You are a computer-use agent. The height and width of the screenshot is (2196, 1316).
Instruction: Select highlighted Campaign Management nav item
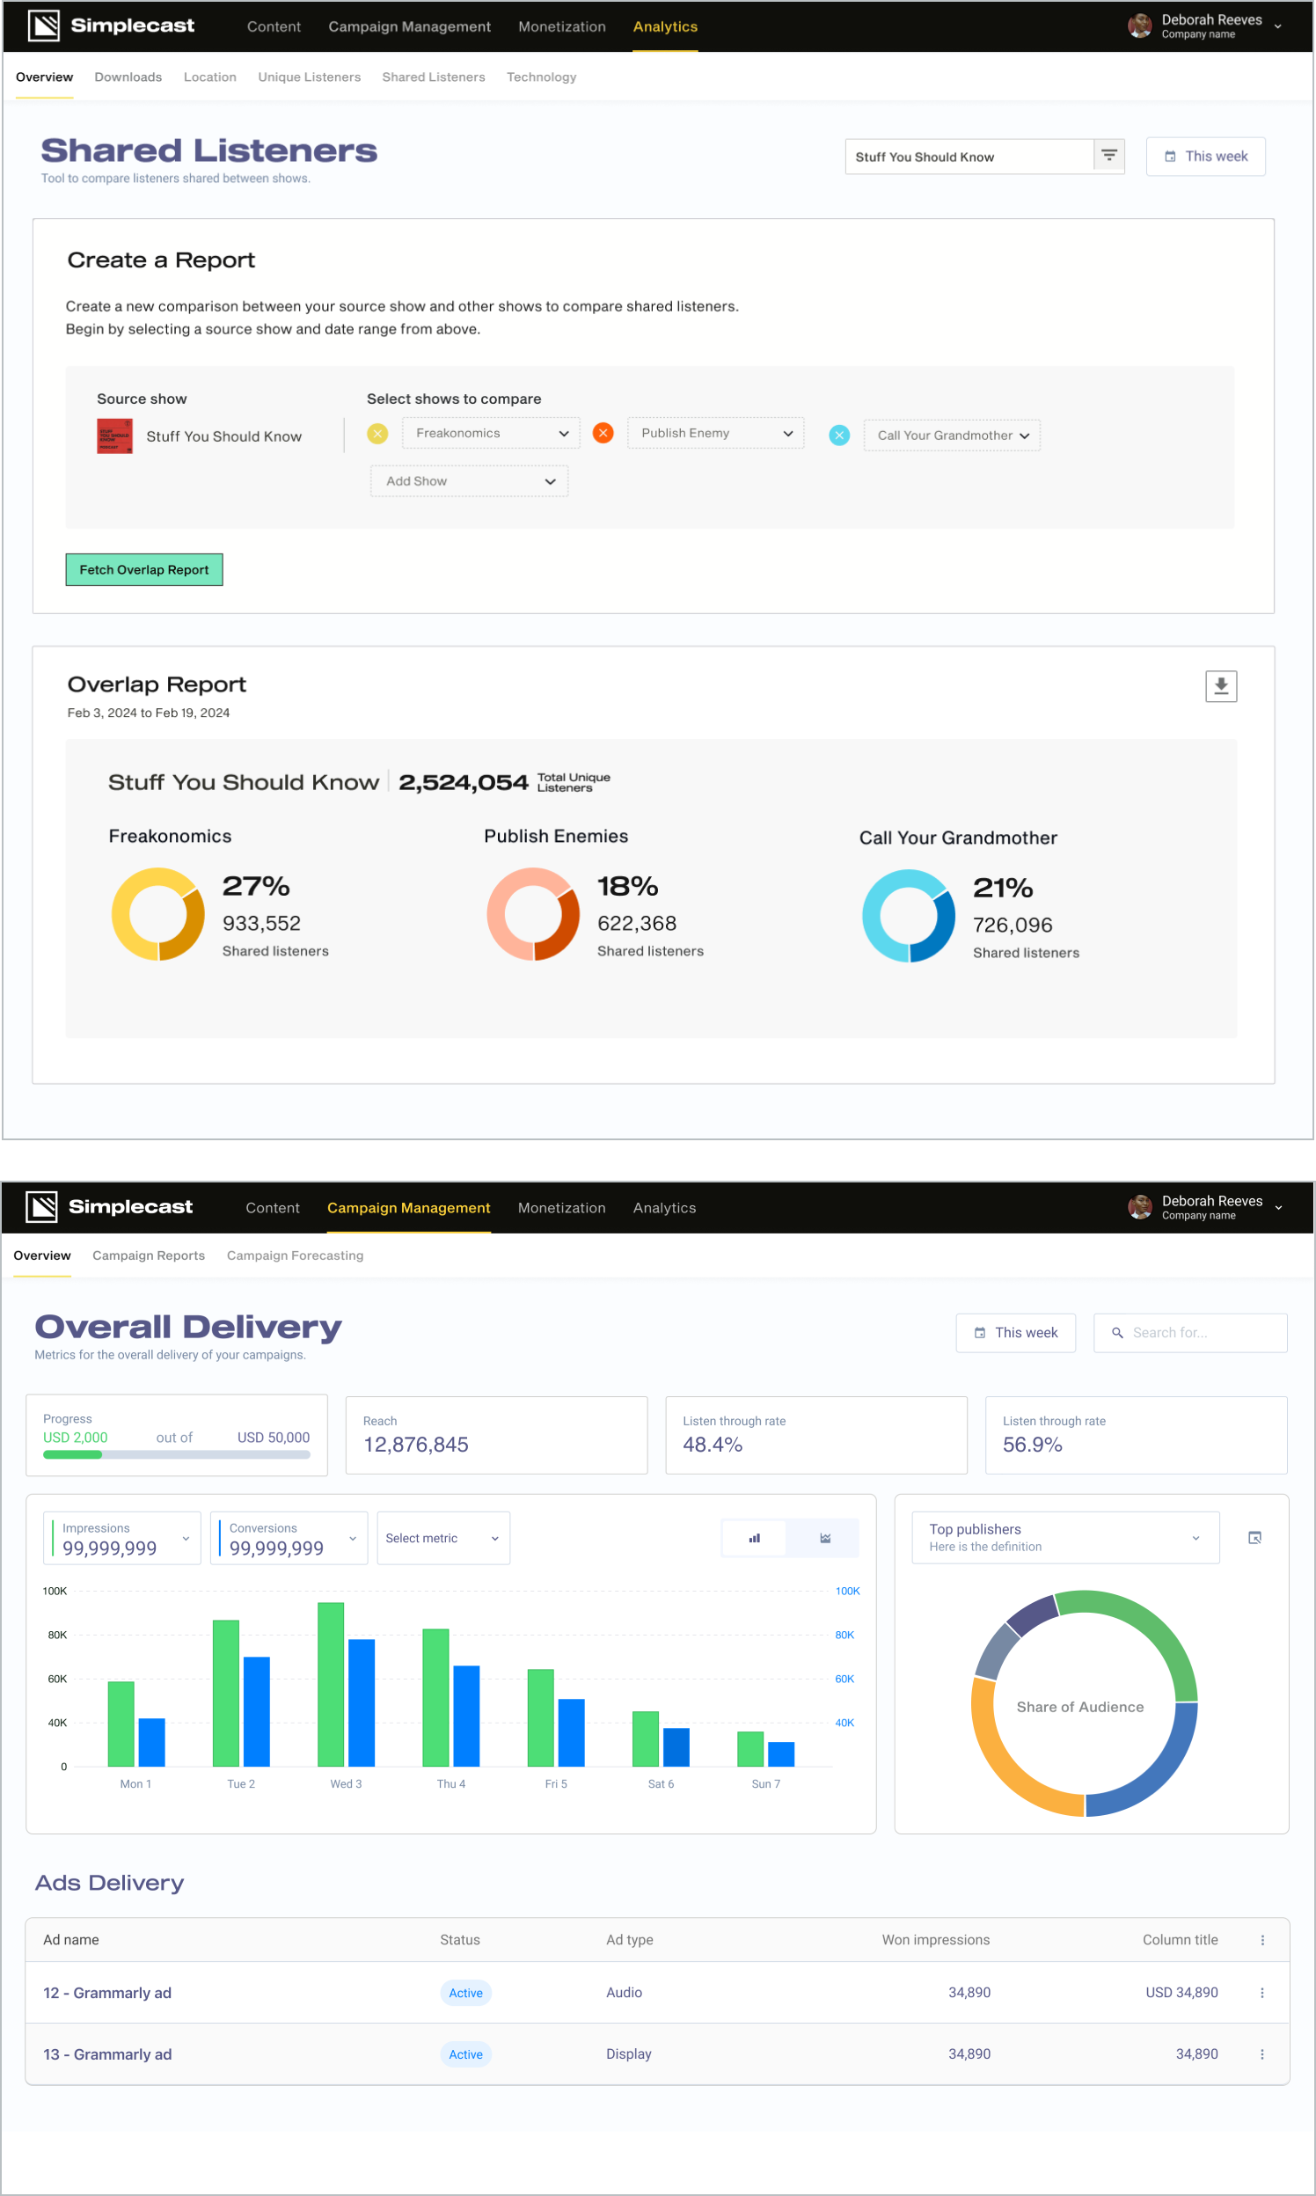pyautogui.click(x=409, y=1208)
